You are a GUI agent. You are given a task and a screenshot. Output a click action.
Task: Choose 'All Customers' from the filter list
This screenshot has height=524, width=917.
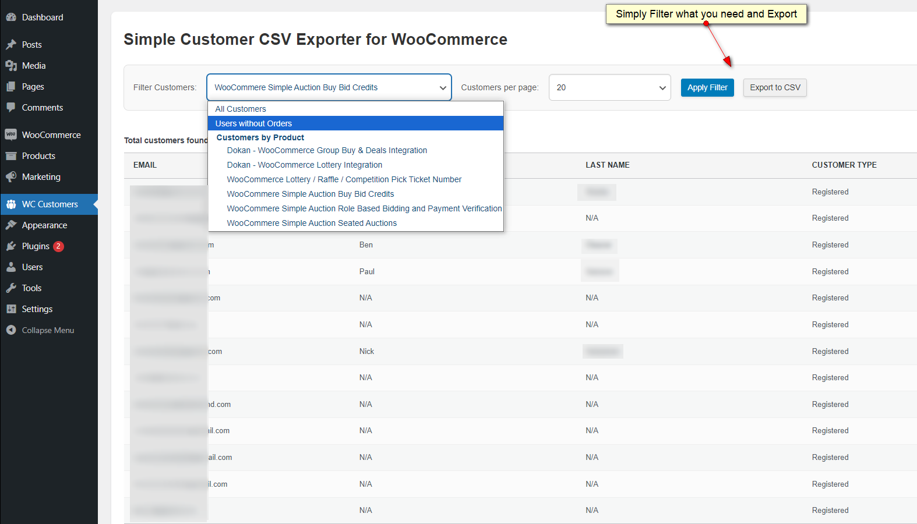[241, 109]
